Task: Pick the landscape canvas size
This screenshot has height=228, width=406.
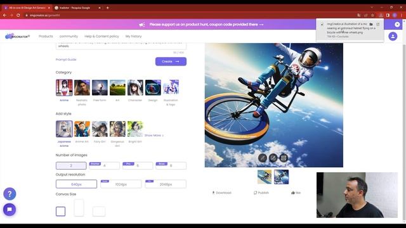Action: [99, 212]
